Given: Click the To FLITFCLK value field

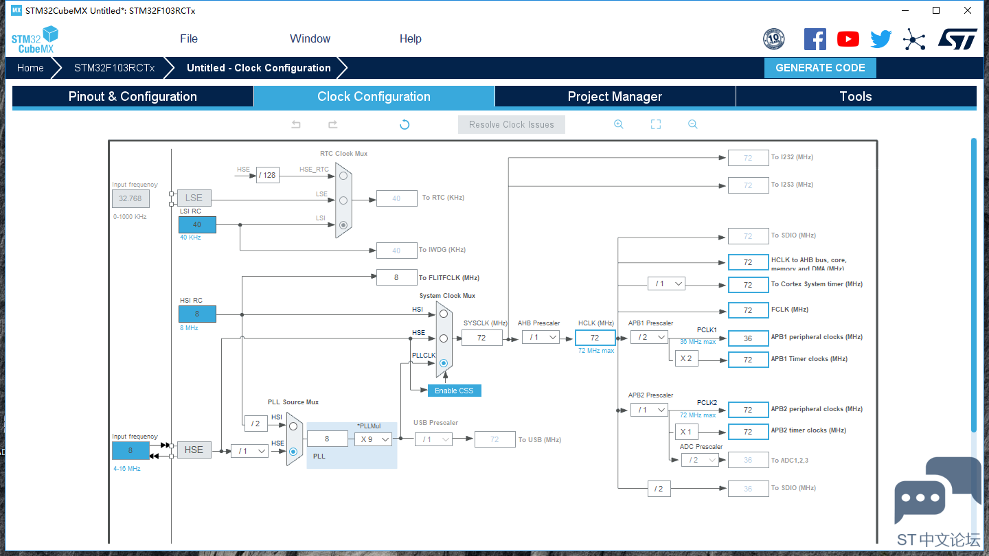Looking at the screenshot, I should pyautogui.click(x=396, y=277).
